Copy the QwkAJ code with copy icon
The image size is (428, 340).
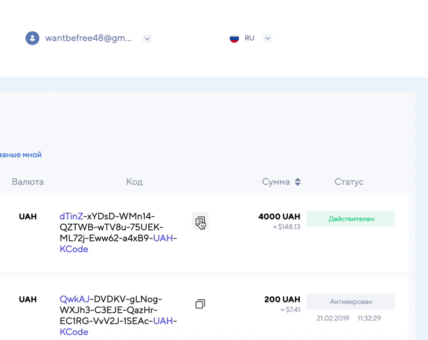[200, 304]
